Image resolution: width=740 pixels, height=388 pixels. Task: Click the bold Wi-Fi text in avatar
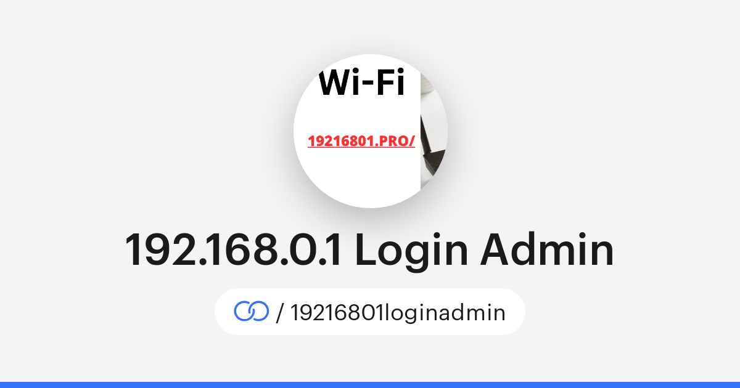tap(361, 84)
